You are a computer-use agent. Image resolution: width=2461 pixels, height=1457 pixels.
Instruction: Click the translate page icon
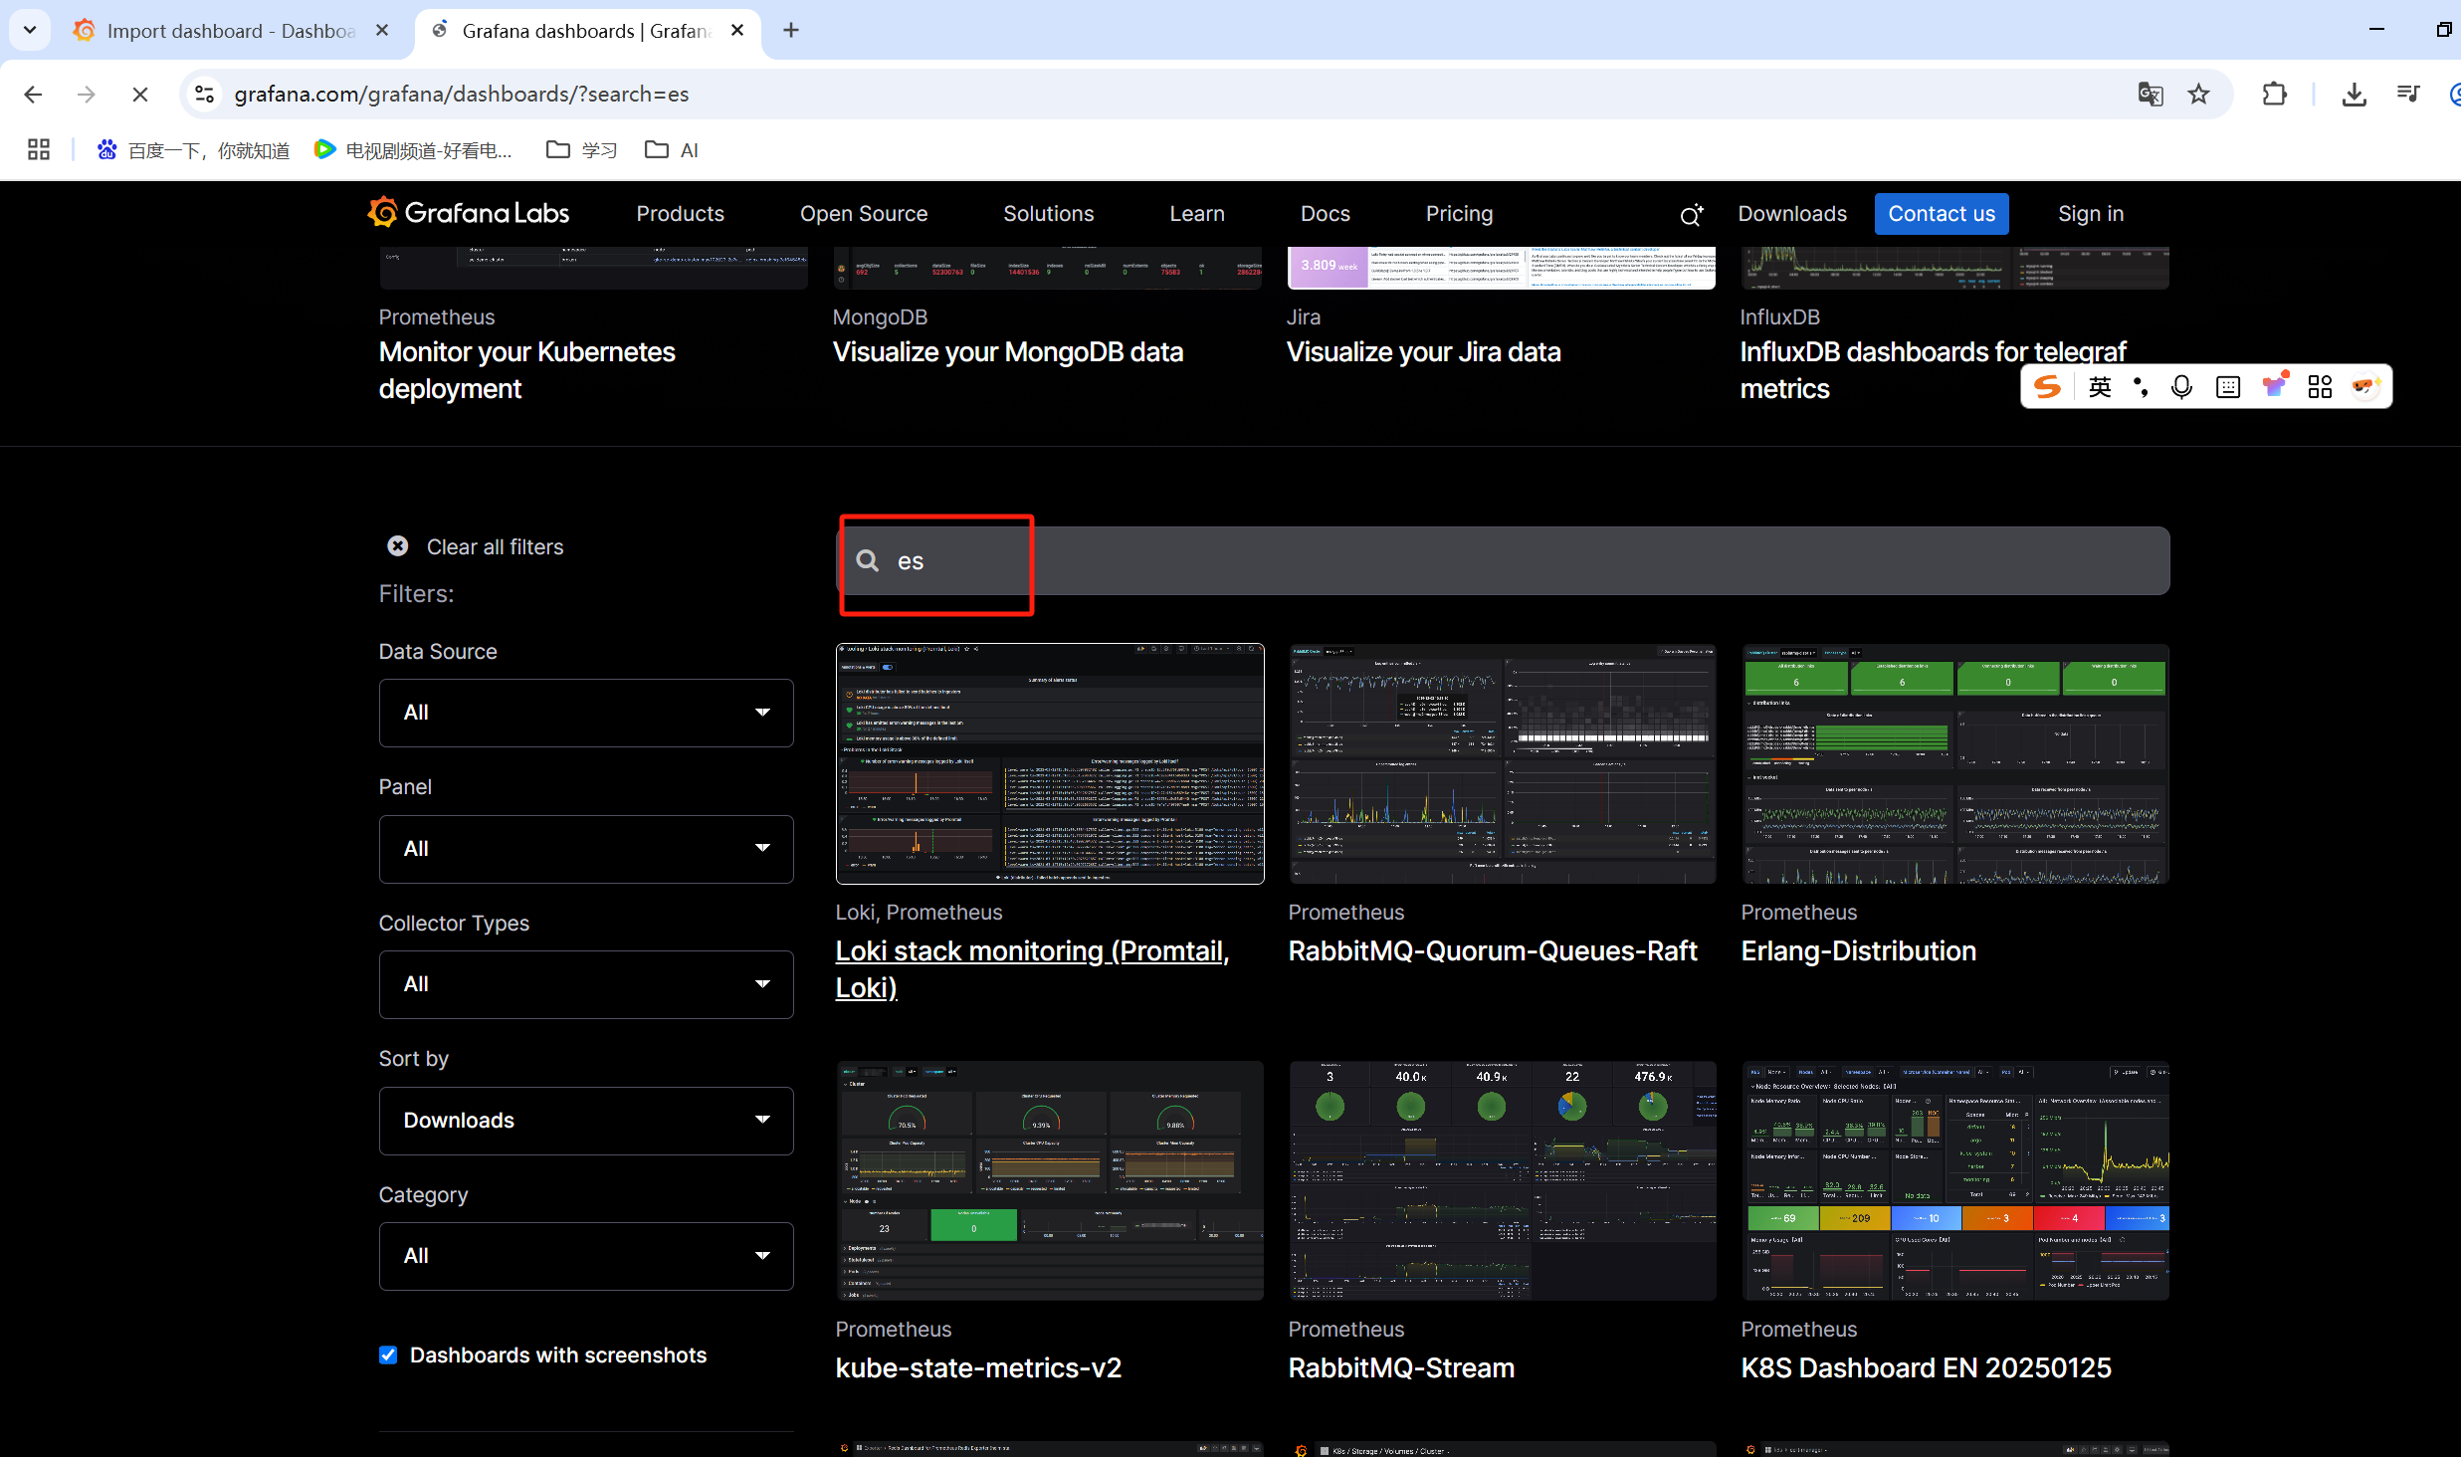tap(2151, 94)
